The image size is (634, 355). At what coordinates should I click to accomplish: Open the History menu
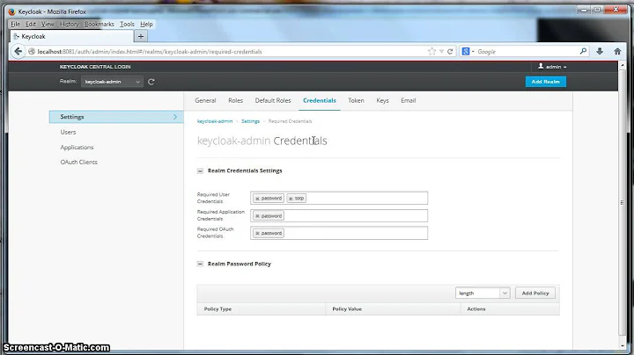[70, 25]
